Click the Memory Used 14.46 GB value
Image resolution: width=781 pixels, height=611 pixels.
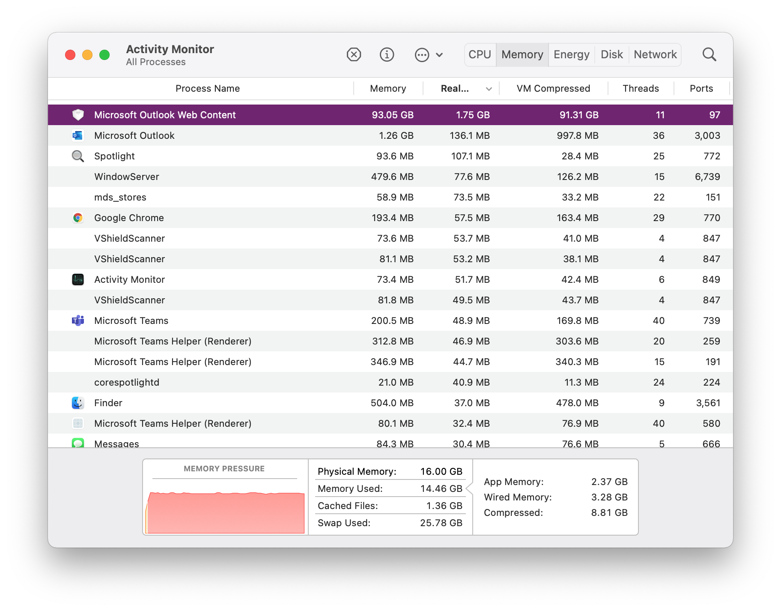click(x=441, y=488)
